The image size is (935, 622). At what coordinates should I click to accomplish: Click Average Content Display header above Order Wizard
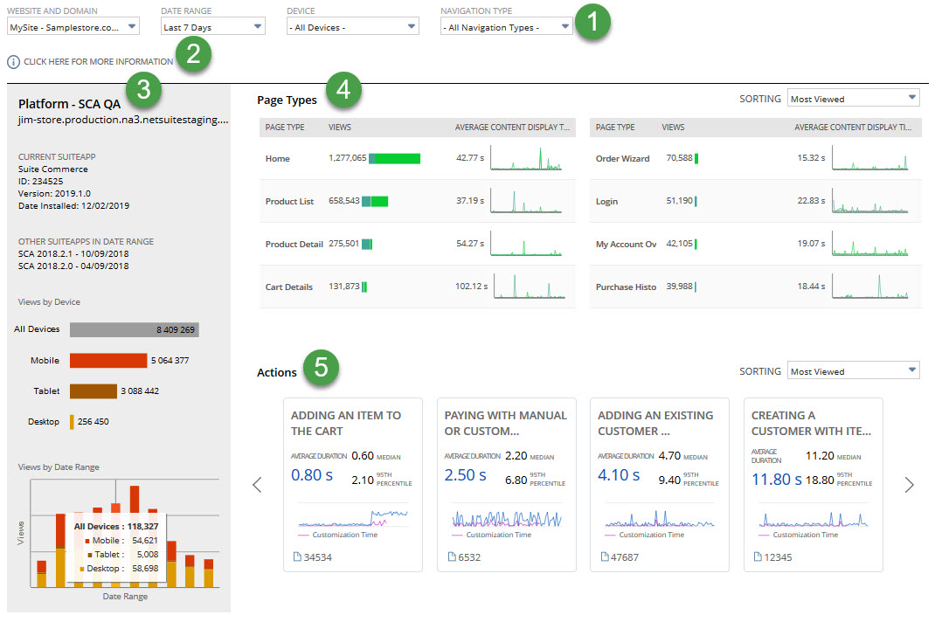pos(853,127)
